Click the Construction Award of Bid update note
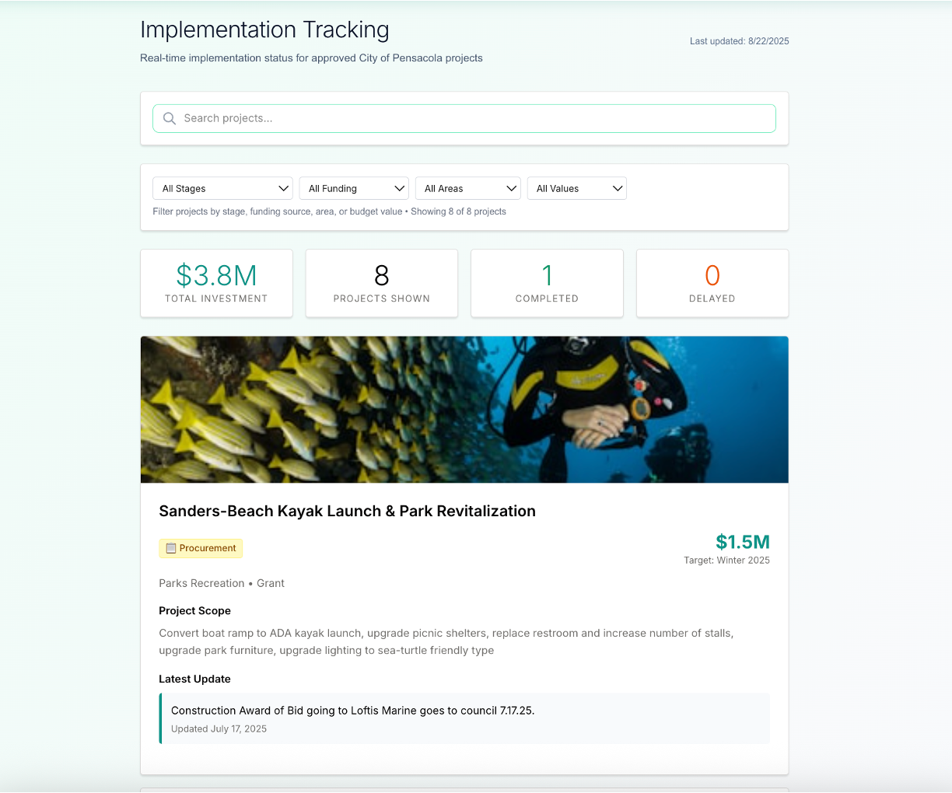 [x=352, y=711]
